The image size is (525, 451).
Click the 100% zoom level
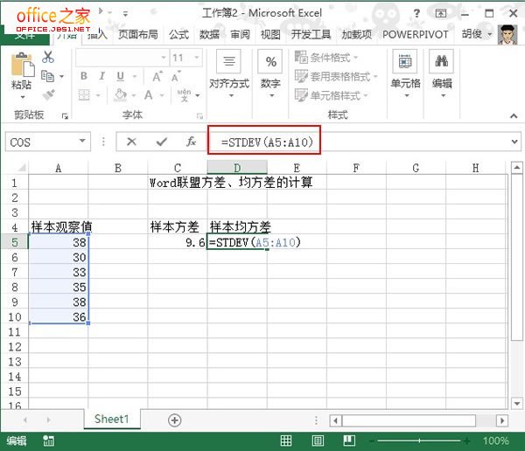click(x=496, y=441)
